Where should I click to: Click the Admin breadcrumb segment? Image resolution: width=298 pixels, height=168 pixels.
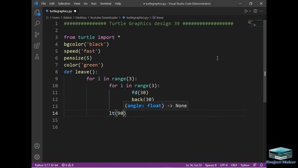pyautogui.click(x=68, y=18)
